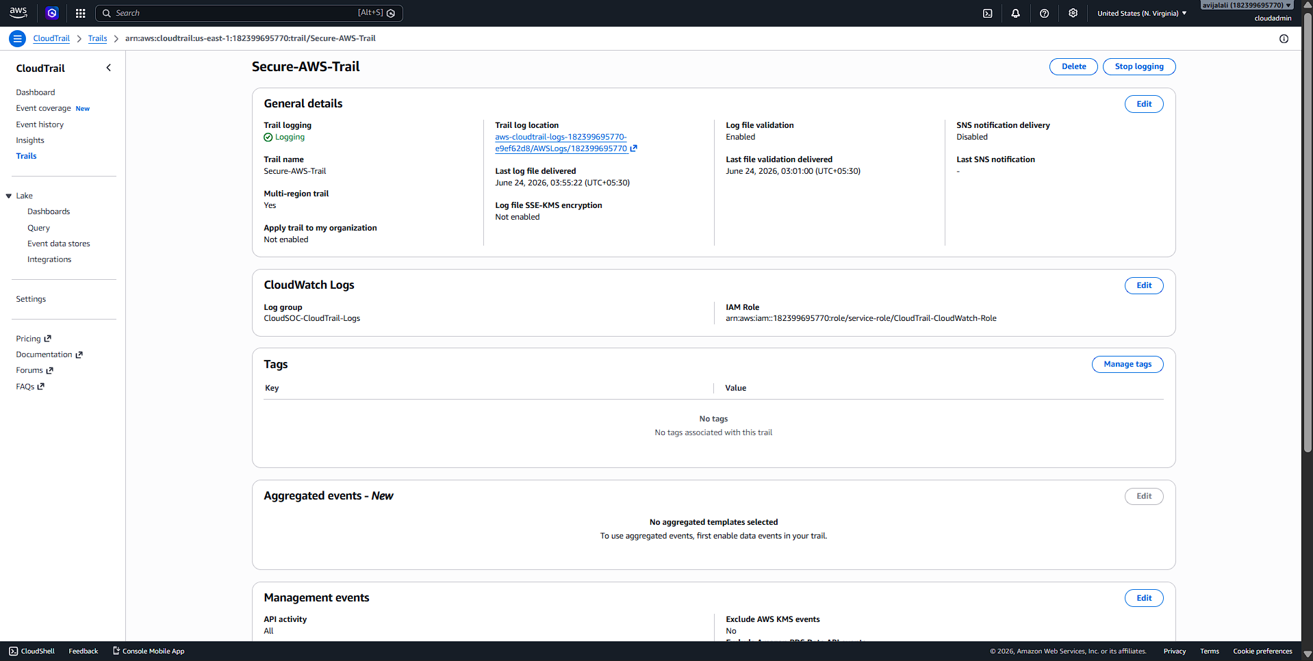The height and width of the screenshot is (661, 1313).
Task: Click the CloudTrail-CloudWatch-Role IAM role ARN text
Action: (x=861, y=318)
